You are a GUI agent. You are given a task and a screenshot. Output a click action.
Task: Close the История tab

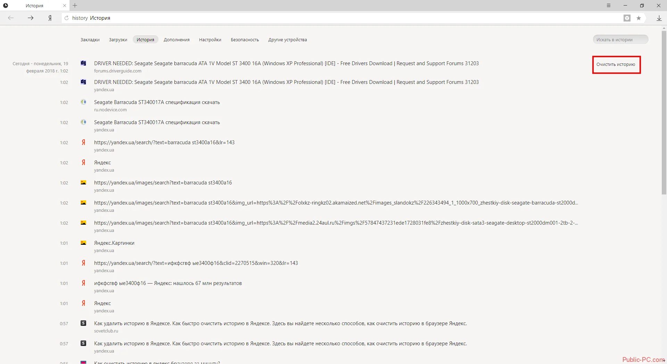(x=65, y=6)
